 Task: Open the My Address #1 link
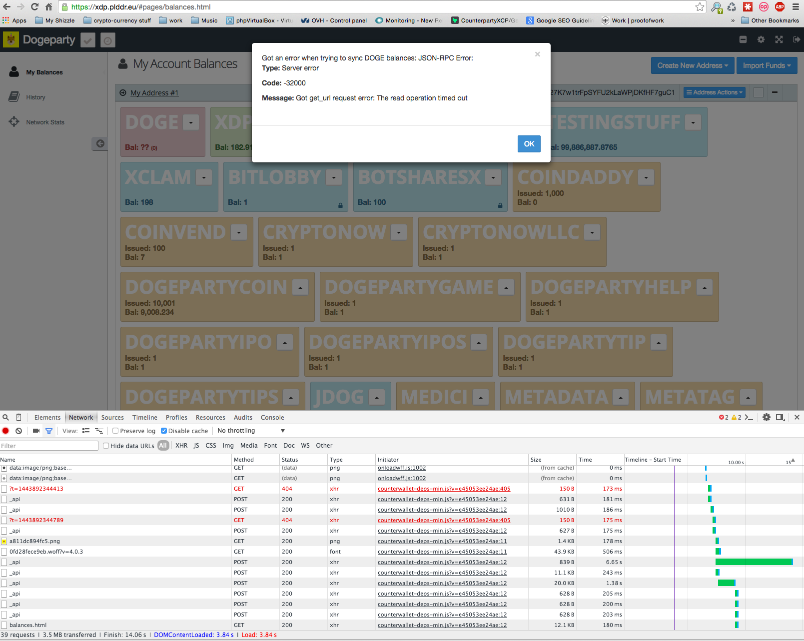154,93
